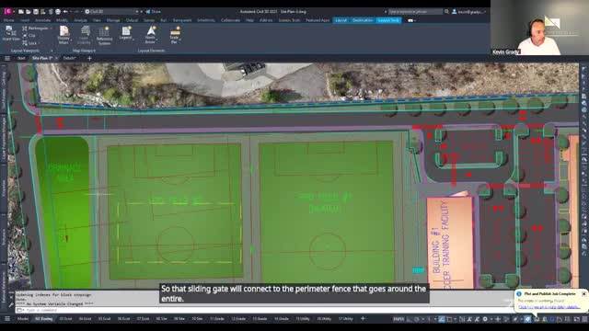589x331 pixels.
Task: Open the Civil 3D workspace dropdown
Action: coord(111,12)
